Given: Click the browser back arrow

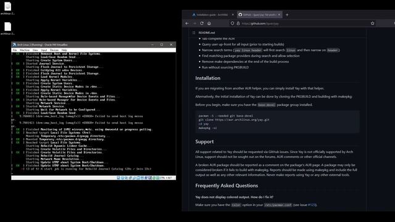Looking at the screenshot, I should click(187, 23).
